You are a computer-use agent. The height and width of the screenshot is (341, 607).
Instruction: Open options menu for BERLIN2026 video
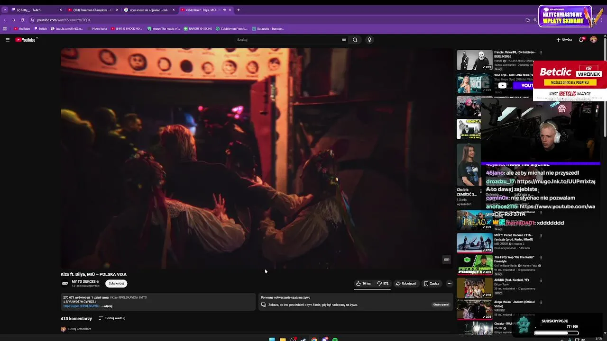click(x=541, y=53)
